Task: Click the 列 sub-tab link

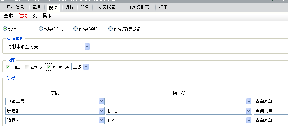Action: [35, 16]
